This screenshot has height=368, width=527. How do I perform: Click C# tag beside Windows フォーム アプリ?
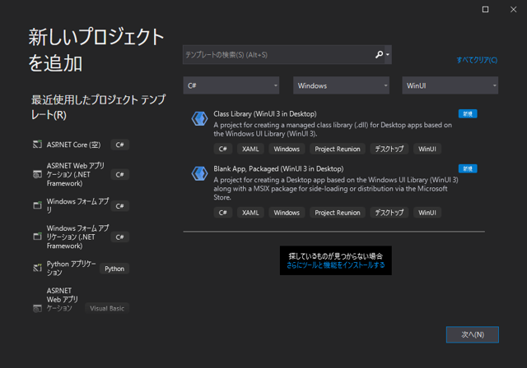[119, 206]
